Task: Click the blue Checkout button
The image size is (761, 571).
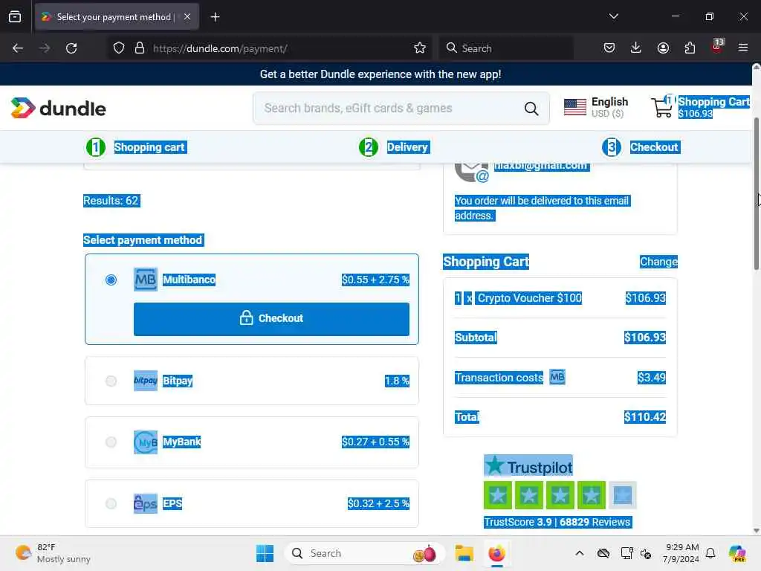Action: pyautogui.click(x=271, y=319)
